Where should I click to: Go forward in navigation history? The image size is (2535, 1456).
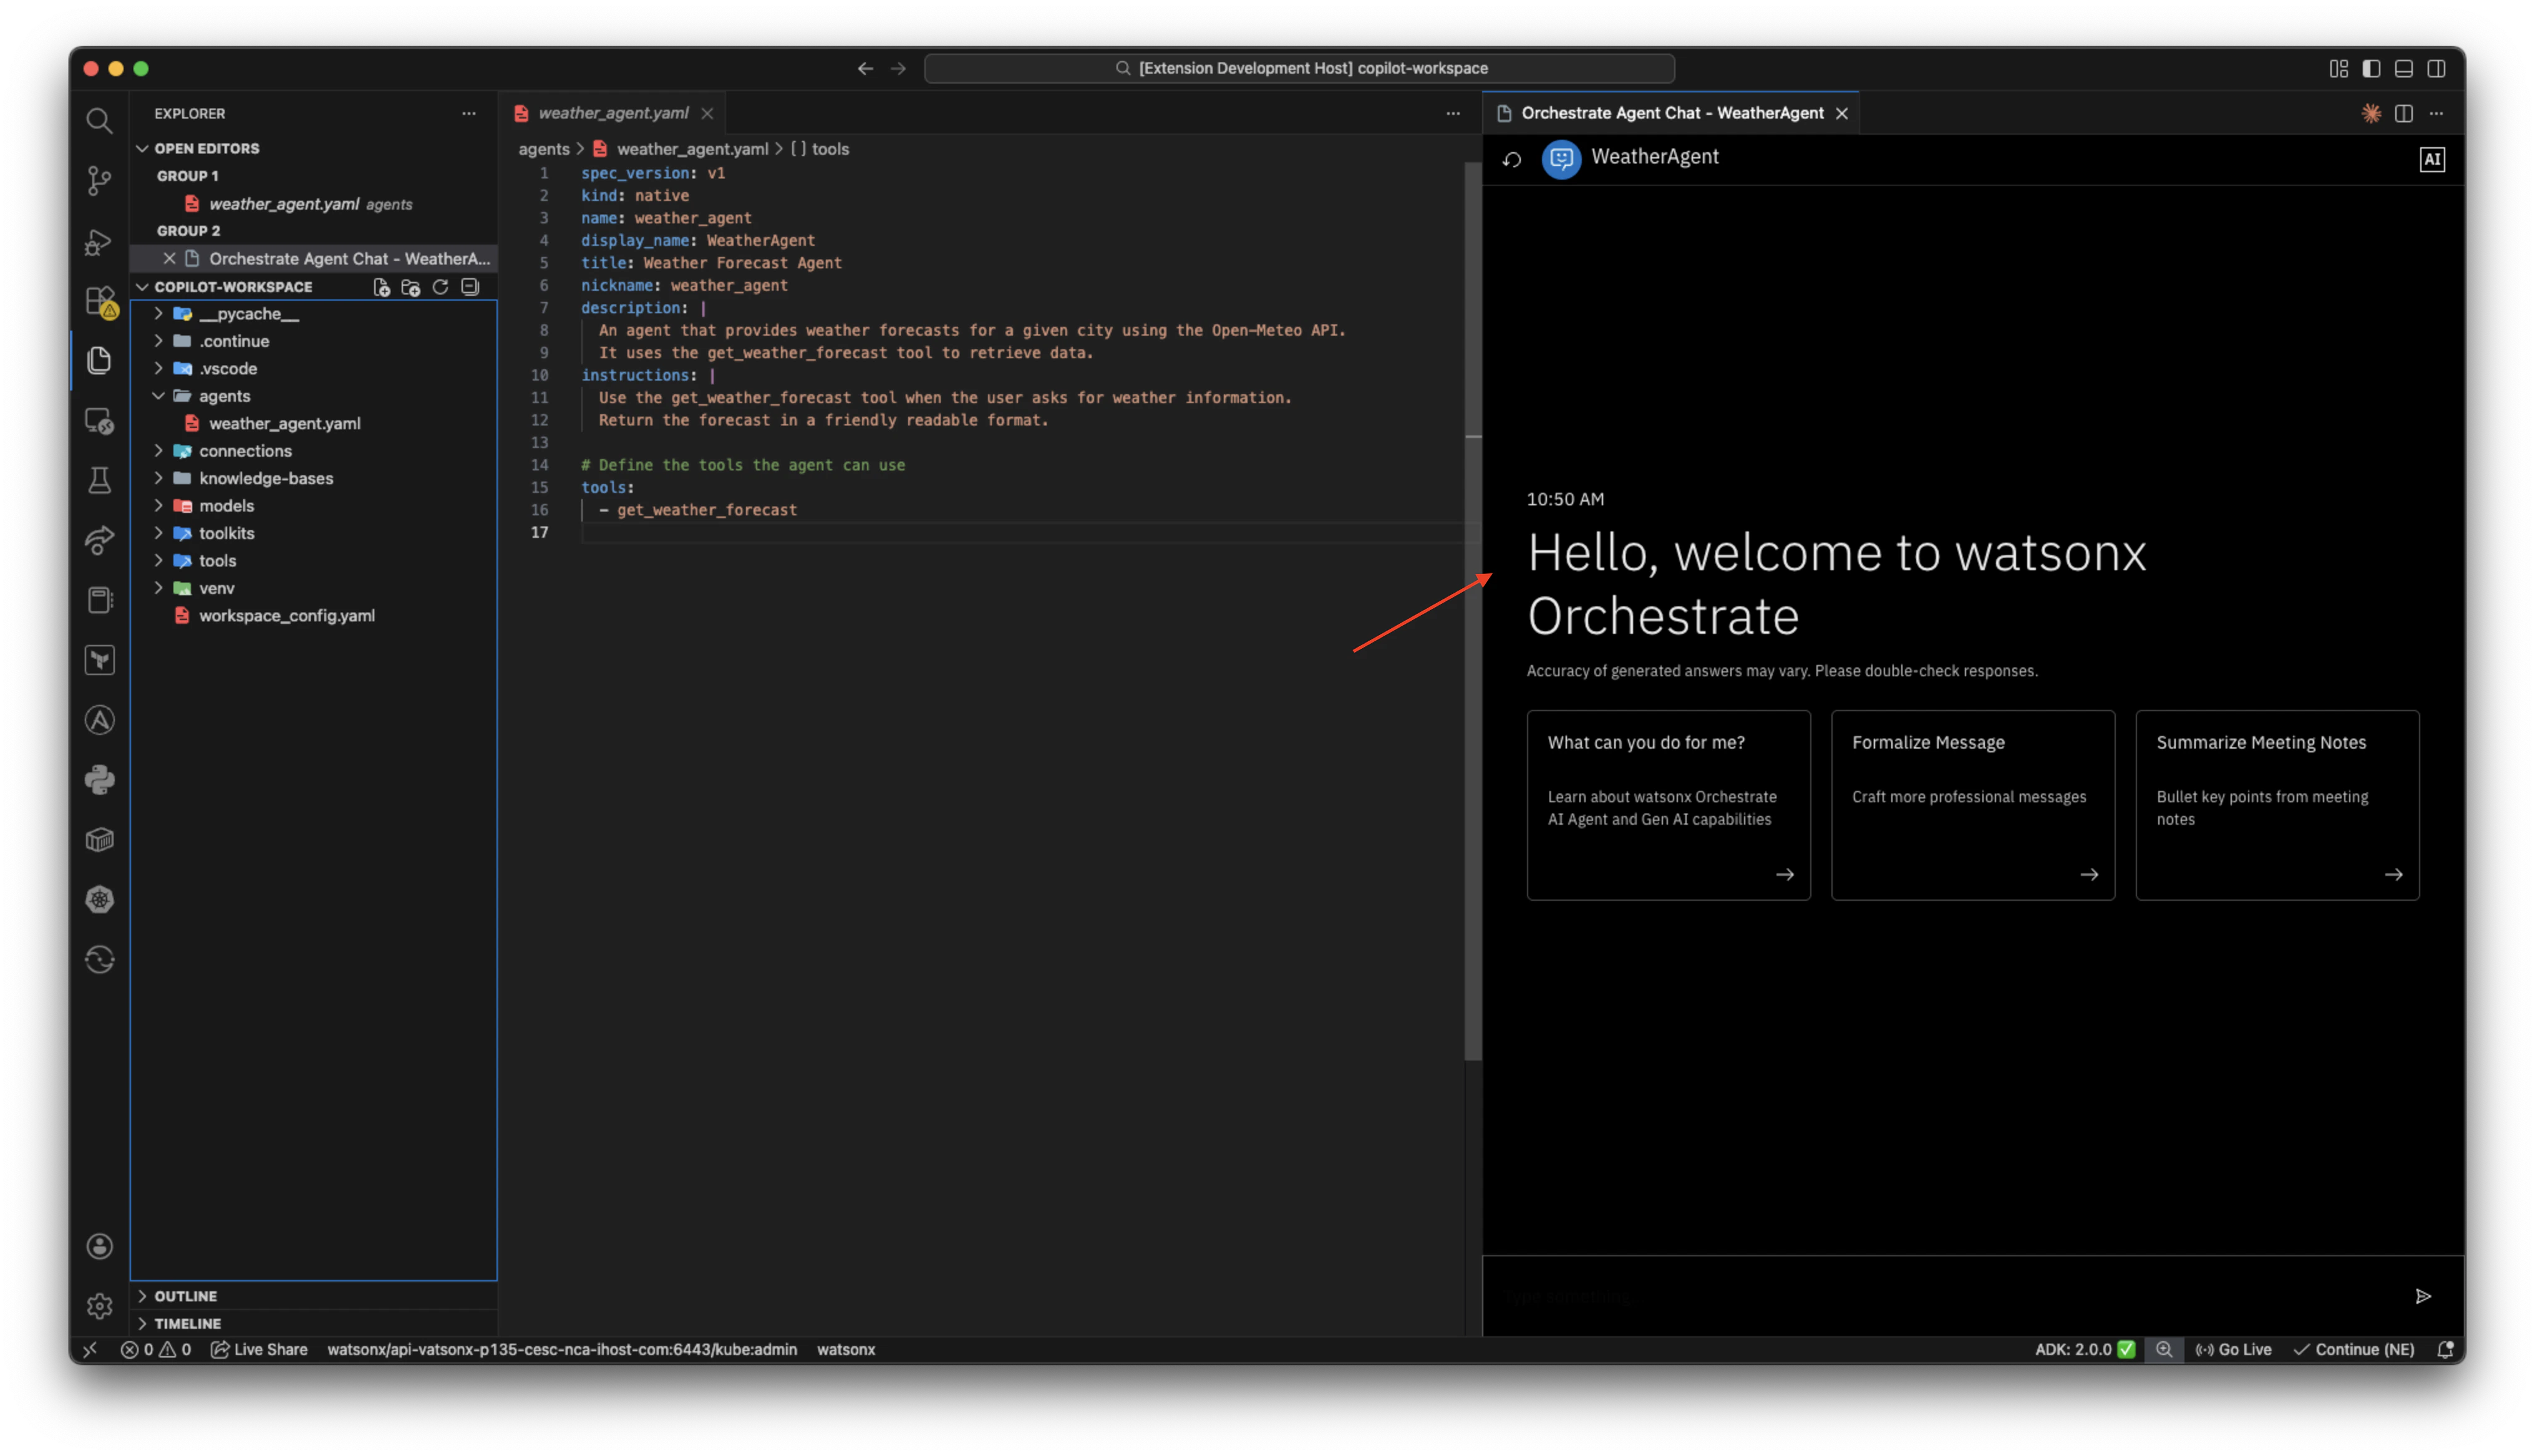898,68
